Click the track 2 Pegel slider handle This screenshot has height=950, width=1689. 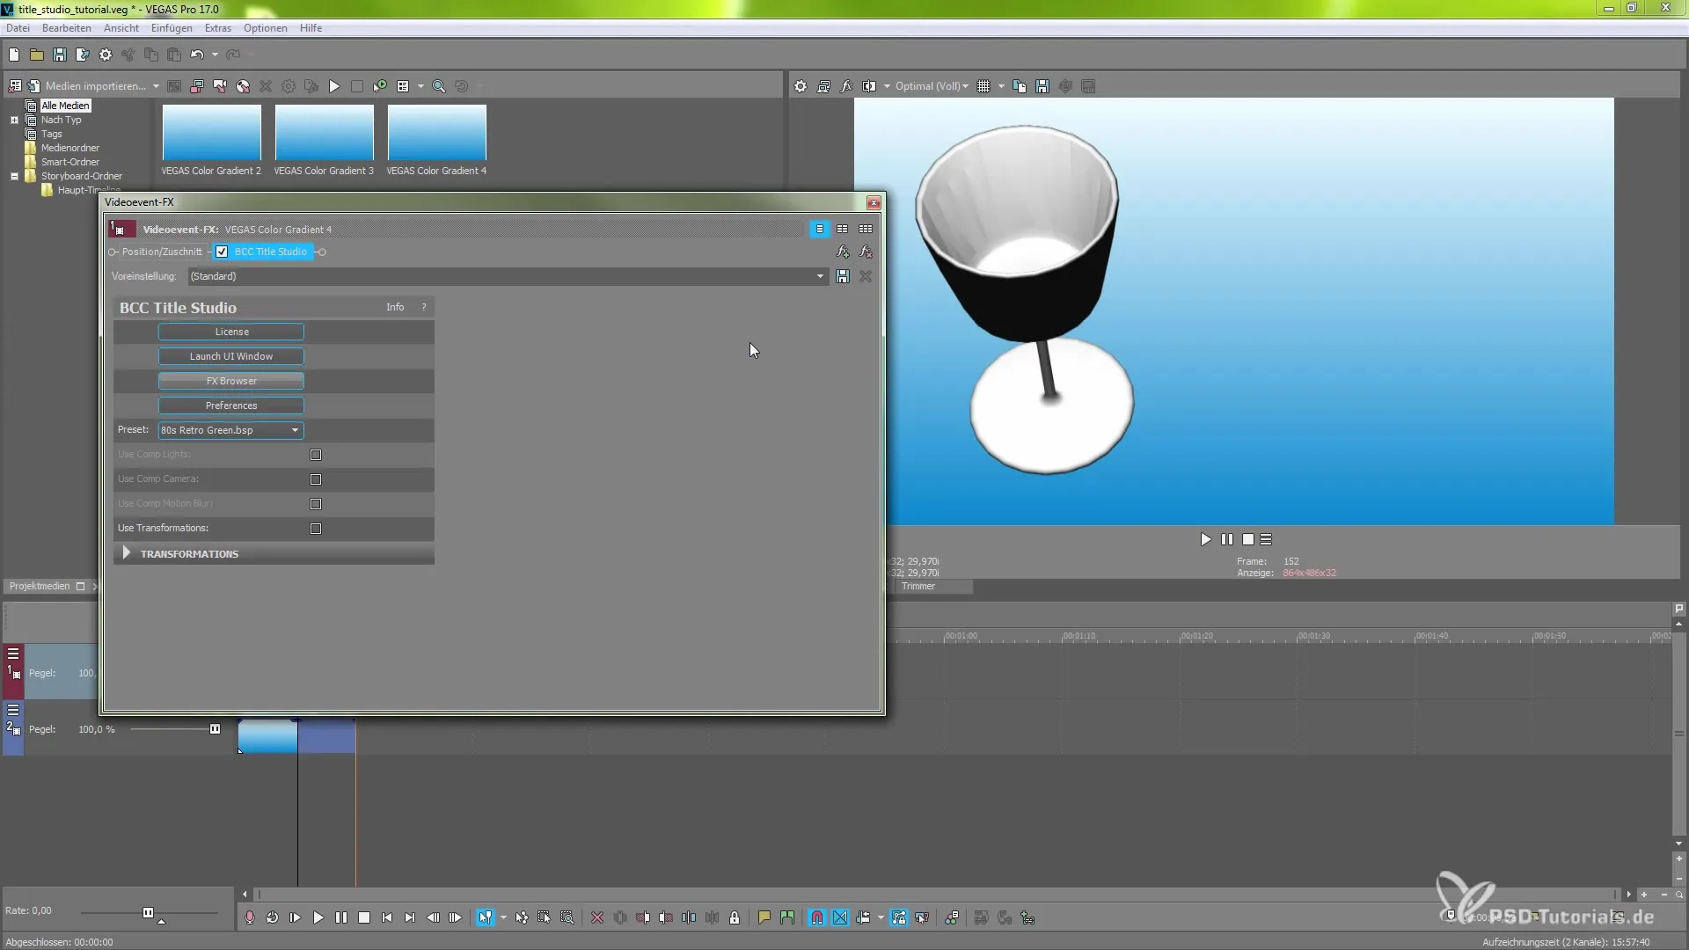215,729
